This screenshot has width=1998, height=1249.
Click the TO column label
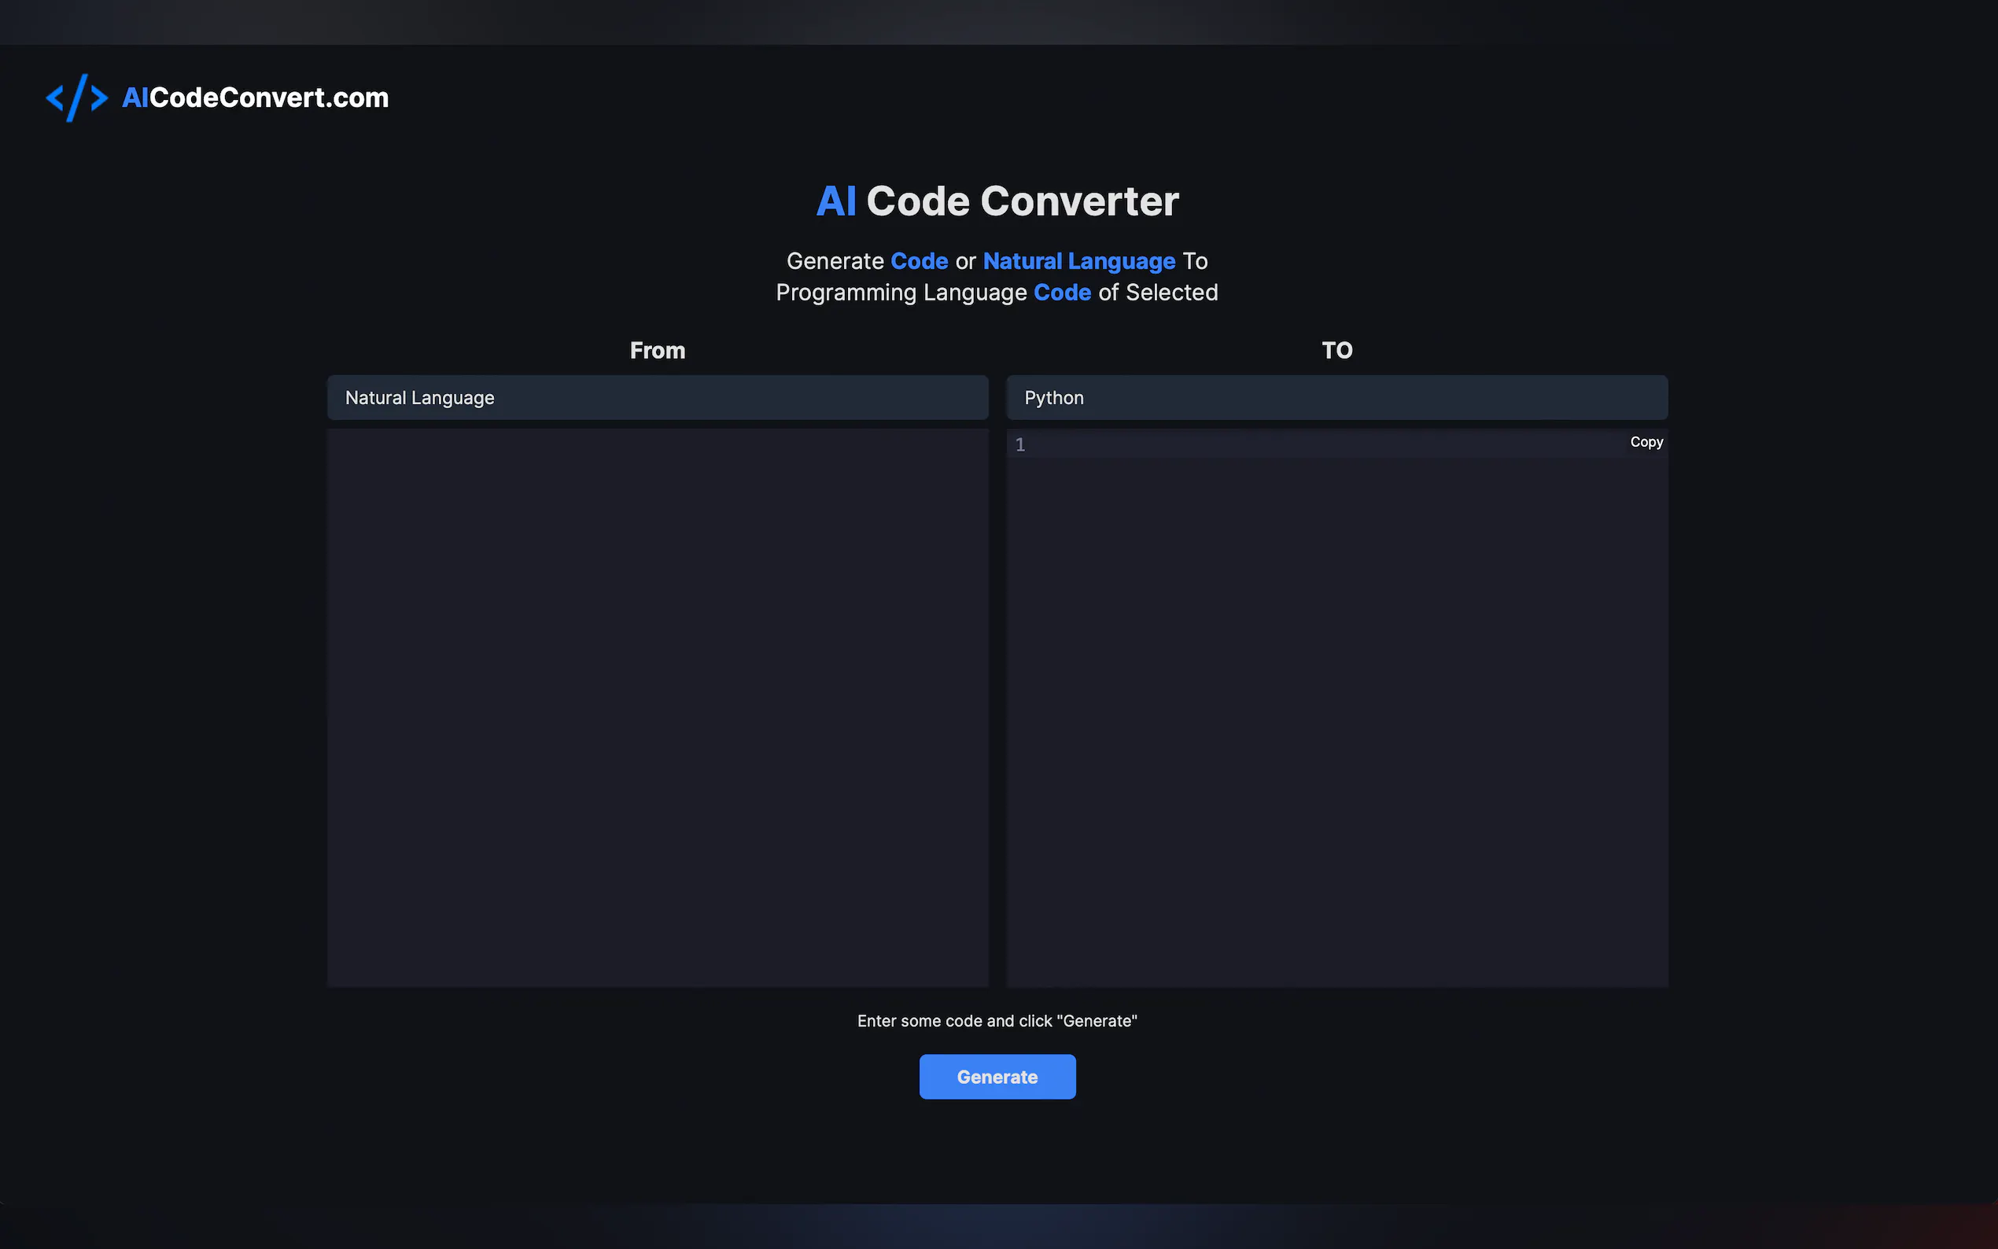tap(1336, 350)
